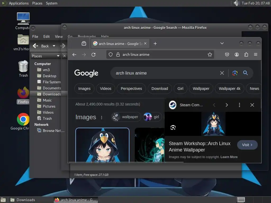Open the Places menu in top panel
This screenshot has height=203, width=271.
click(37, 3)
